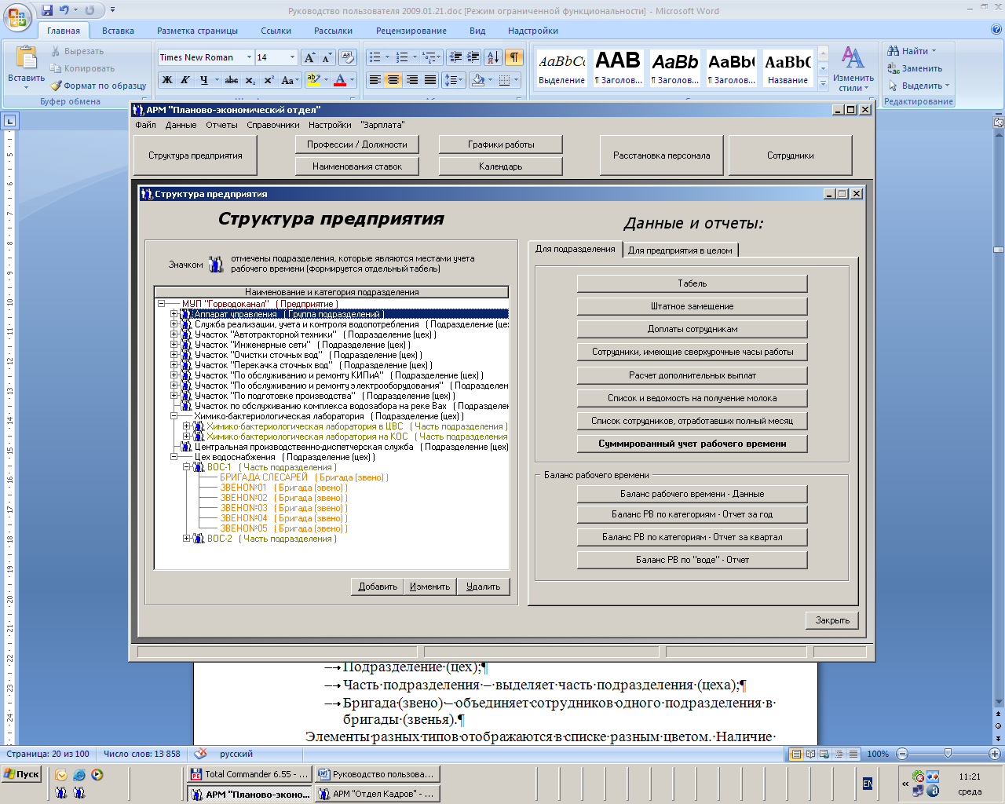Click the Change Case Aa icon
Viewport: 1005px width, 804px height.
pos(289,80)
